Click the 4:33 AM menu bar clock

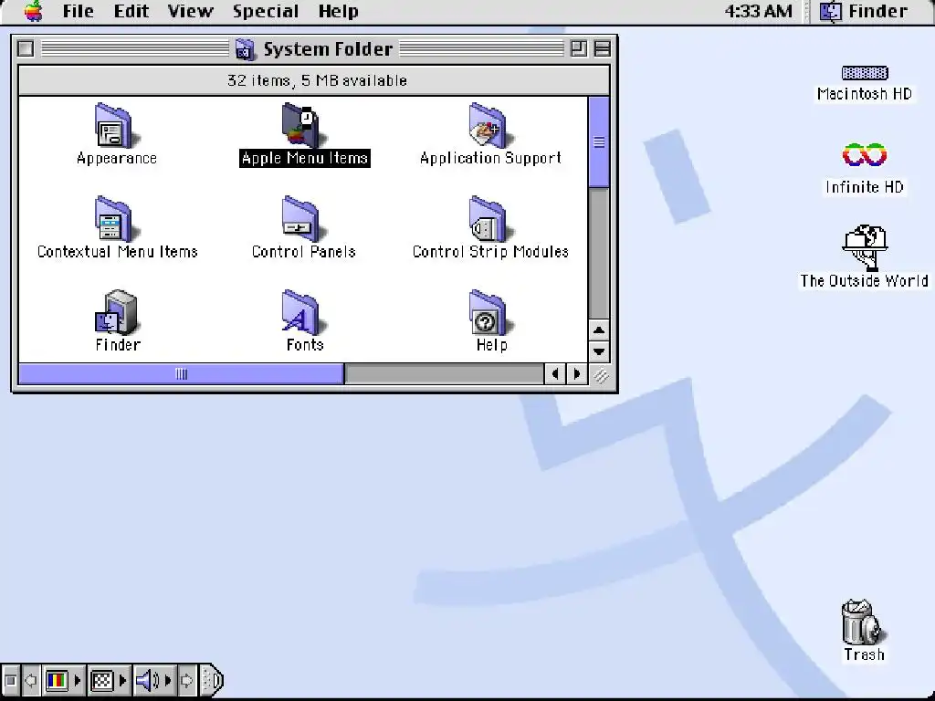point(759,11)
